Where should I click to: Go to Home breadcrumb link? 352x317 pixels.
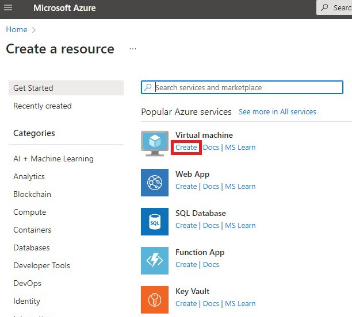tap(17, 29)
